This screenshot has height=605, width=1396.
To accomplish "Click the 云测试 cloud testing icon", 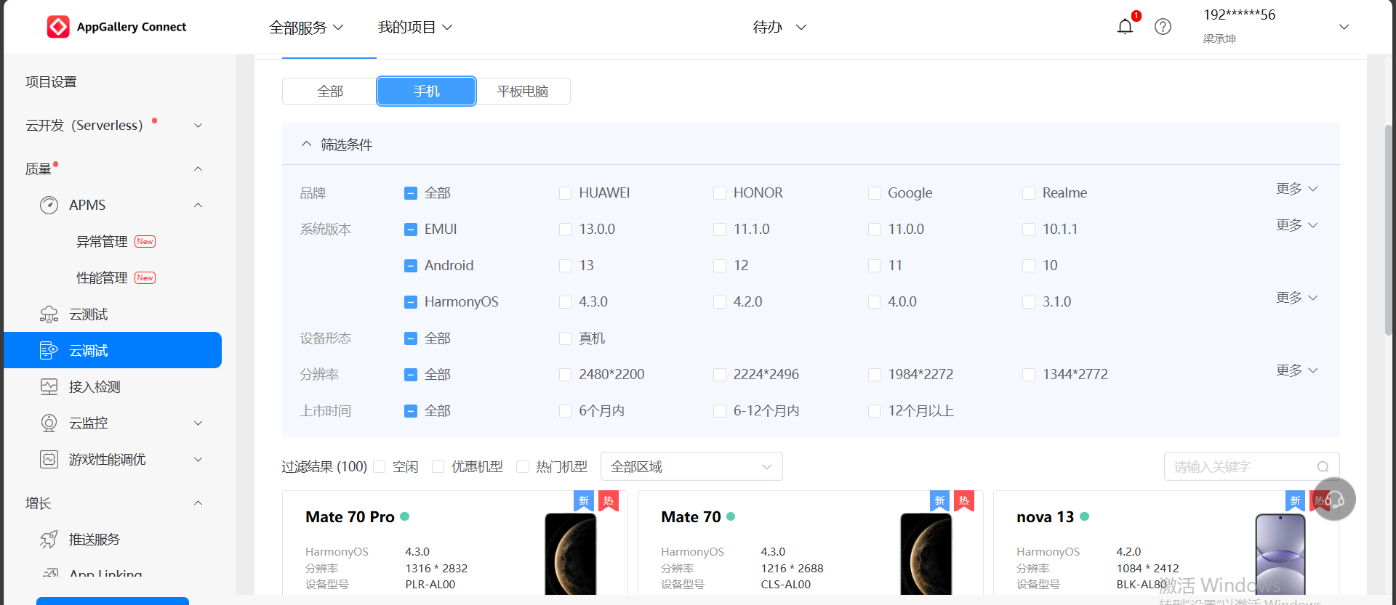I will pyautogui.click(x=49, y=314).
